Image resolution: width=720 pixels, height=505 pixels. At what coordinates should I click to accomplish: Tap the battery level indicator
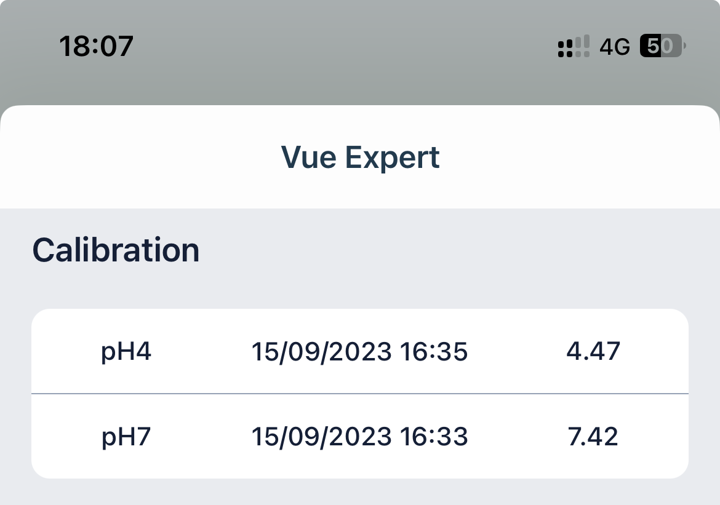click(660, 46)
